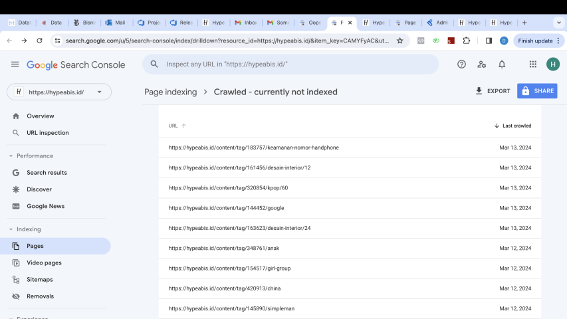This screenshot has width=567, height=319.
Task: Bookmark this page with star icon
Action: coord(400,41)
